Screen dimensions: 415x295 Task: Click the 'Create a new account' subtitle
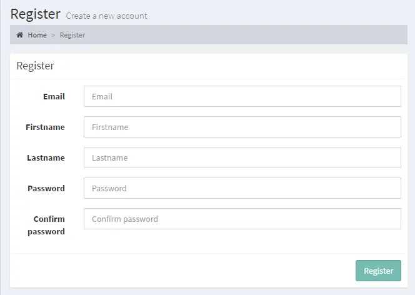pyautogui.click(x=106, y=16)
